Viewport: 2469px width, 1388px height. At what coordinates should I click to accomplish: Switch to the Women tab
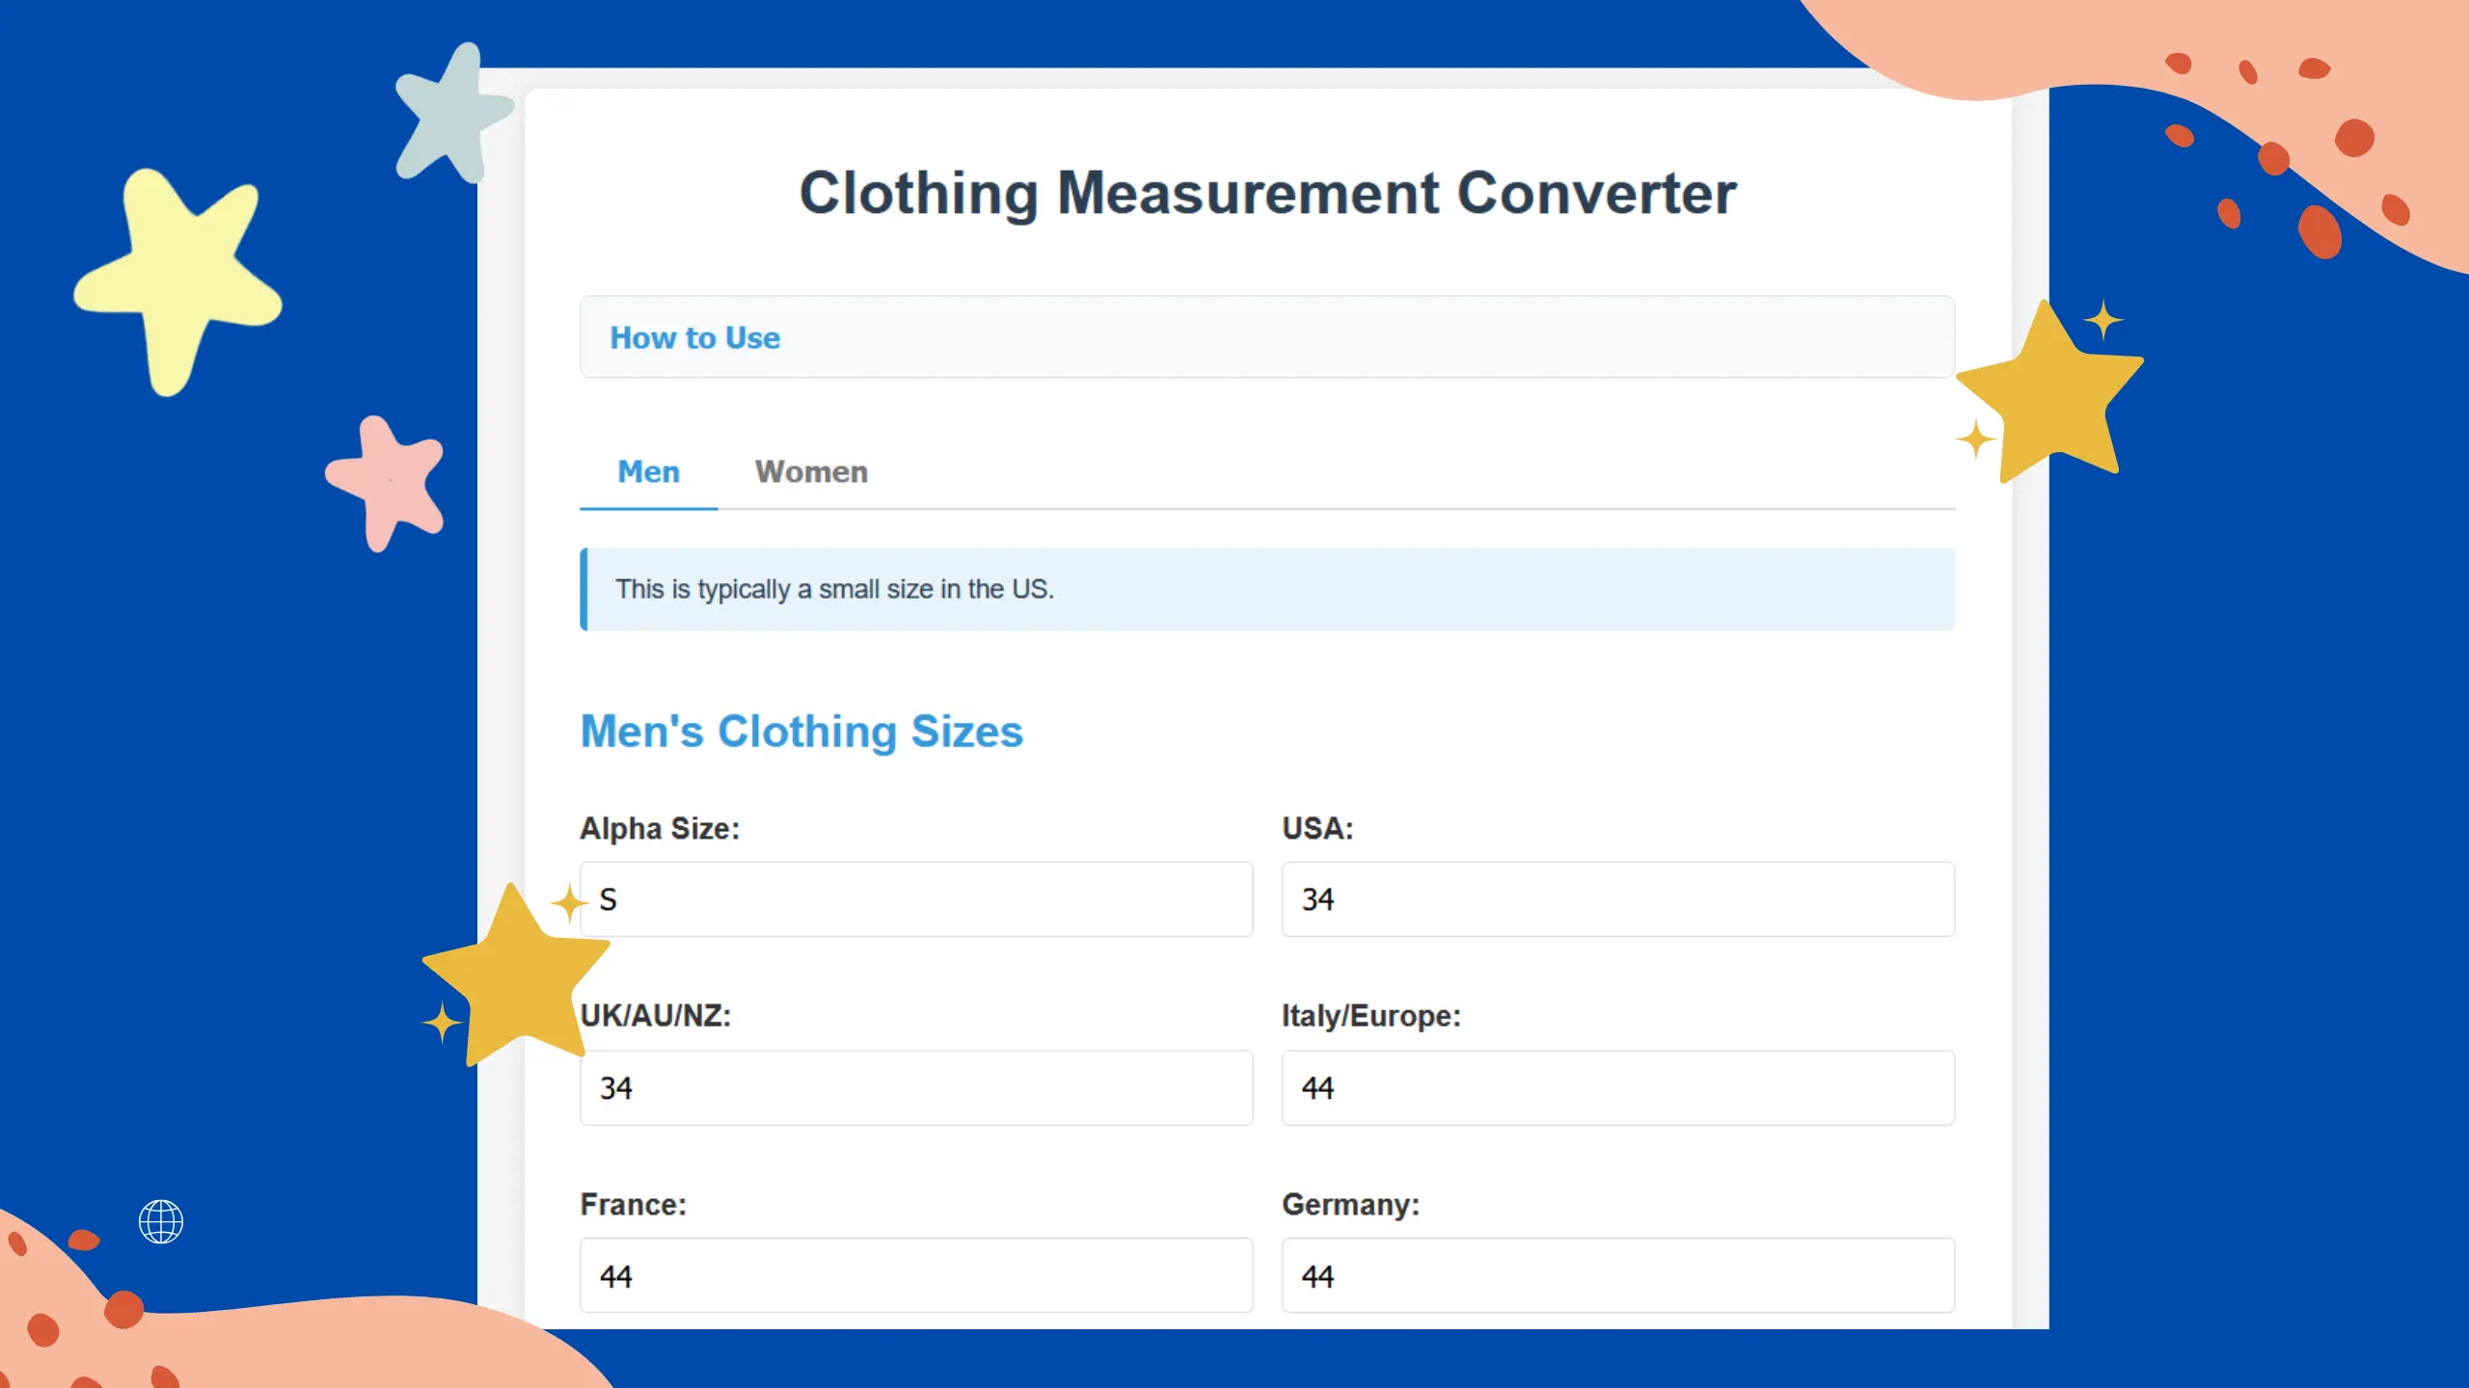[811, 472]
